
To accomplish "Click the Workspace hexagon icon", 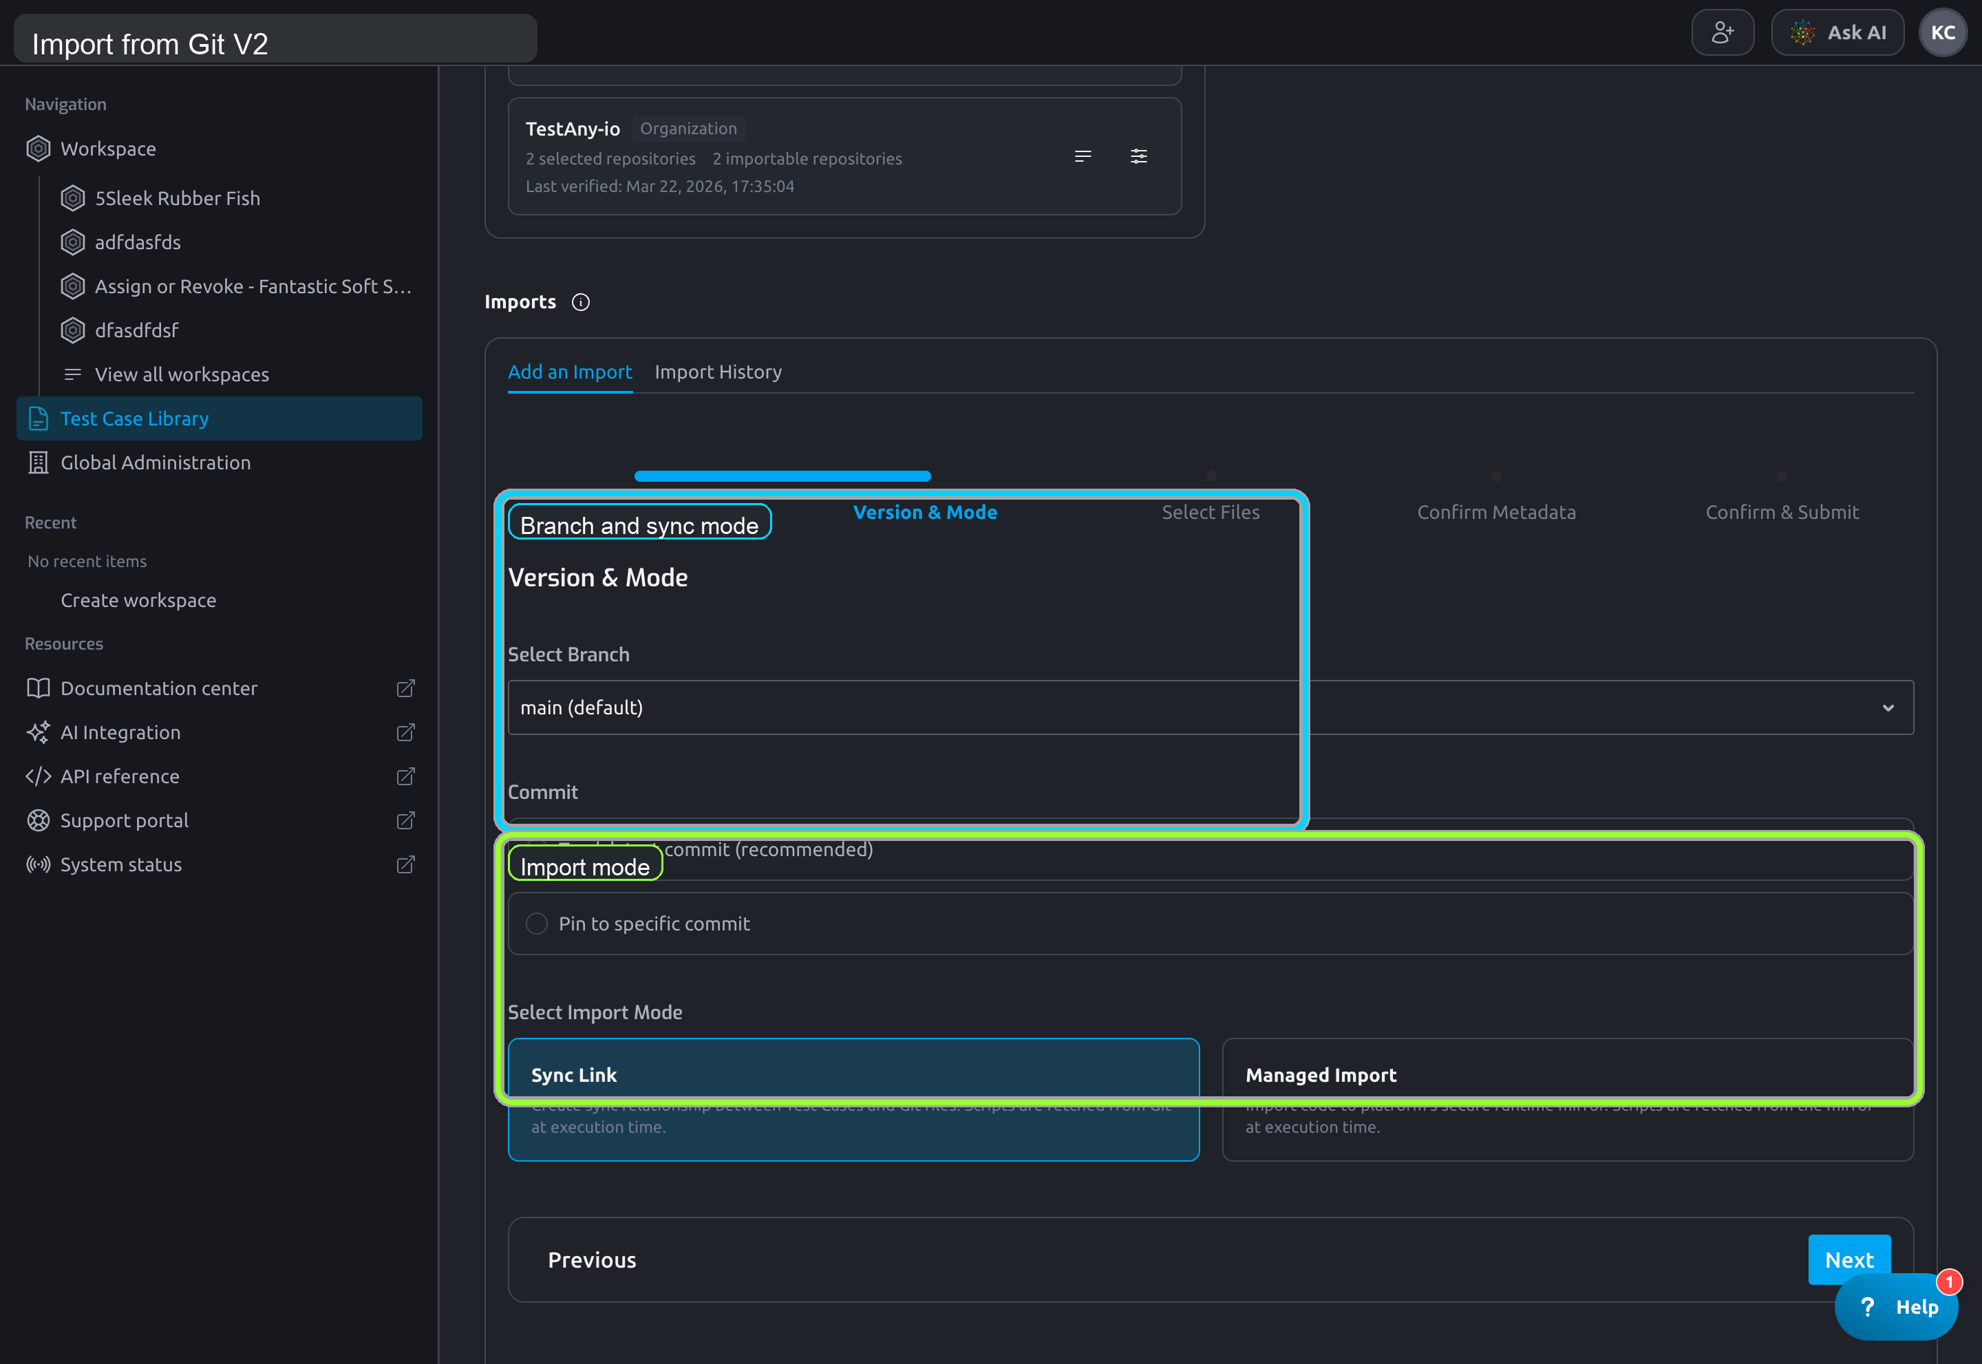I will (x=39, y=149).
